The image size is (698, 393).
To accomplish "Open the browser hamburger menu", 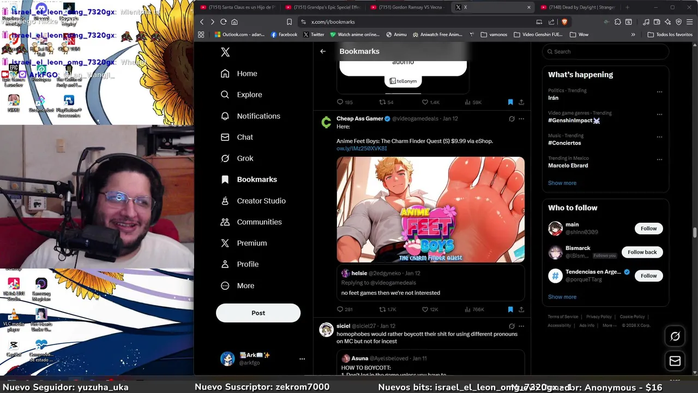I will (689, 22).
